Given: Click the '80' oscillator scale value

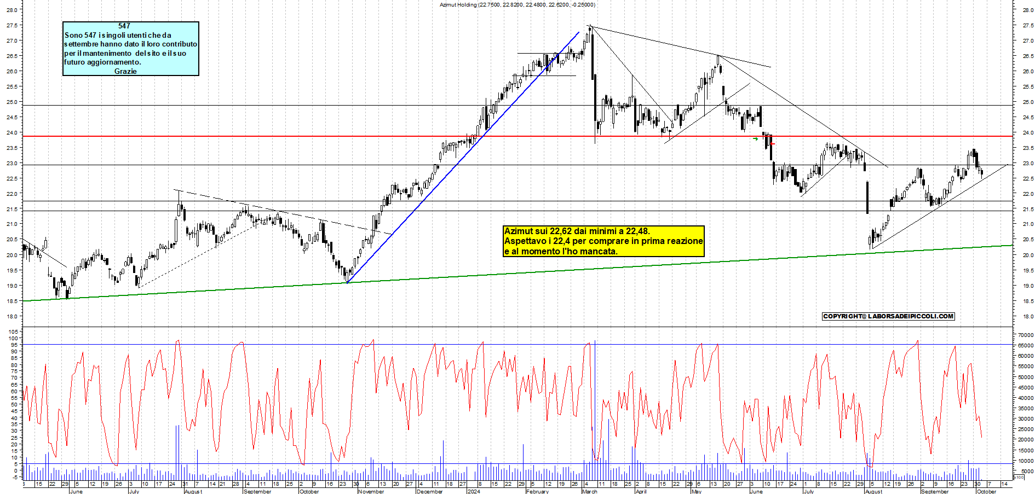Looking at the screenshot, I should click(15, 365).
